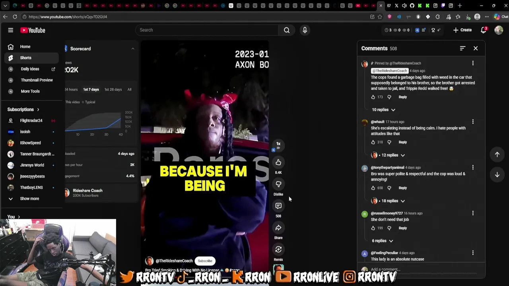The width and height of the screenshot is (509, 286).
Task: Select the All time range tab
Action: pyautogui.click(x=129, y=89)
